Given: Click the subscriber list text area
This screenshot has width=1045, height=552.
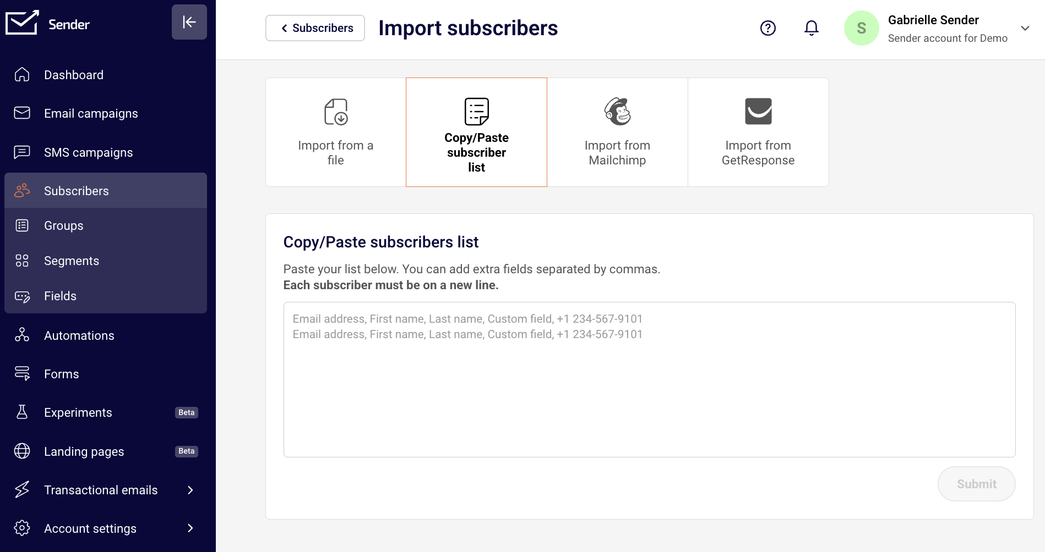Looking at the screenshot, I should pyautogui.click(x=649, y=379).
